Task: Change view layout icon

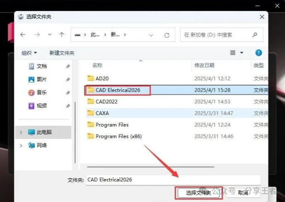Action: pos(233,53)
